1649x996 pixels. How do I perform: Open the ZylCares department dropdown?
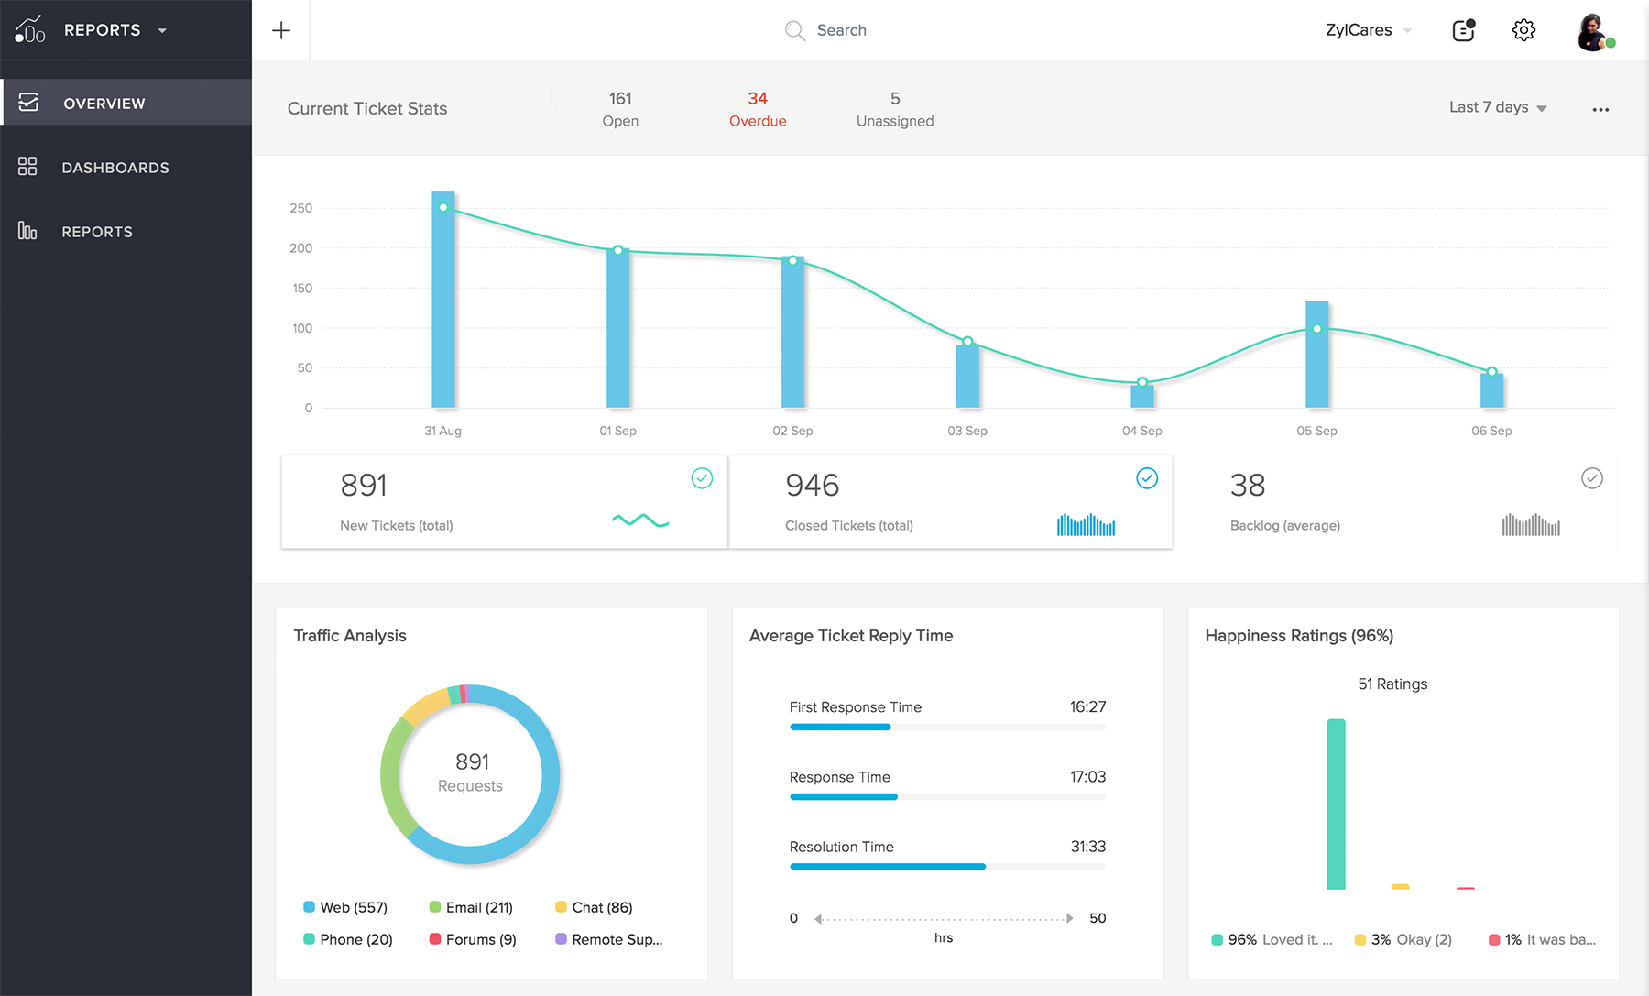[x=1368, y=30]
